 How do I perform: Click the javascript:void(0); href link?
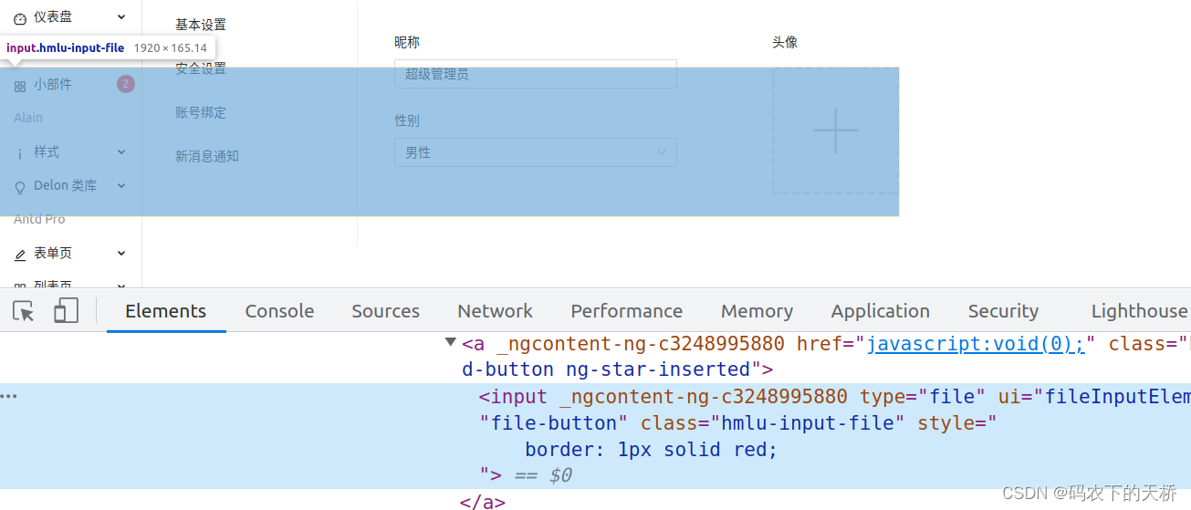[x=976, y=344]
